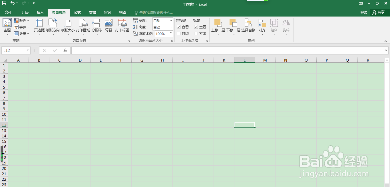Expand the Height (高度) dropdown
The width and height of the screenshot is (390, 187).
[x=171, y=27]
